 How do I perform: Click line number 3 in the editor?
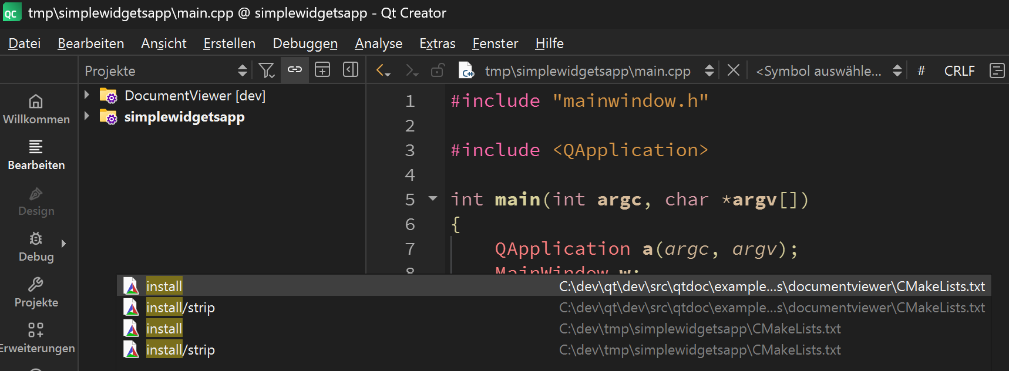410,150
